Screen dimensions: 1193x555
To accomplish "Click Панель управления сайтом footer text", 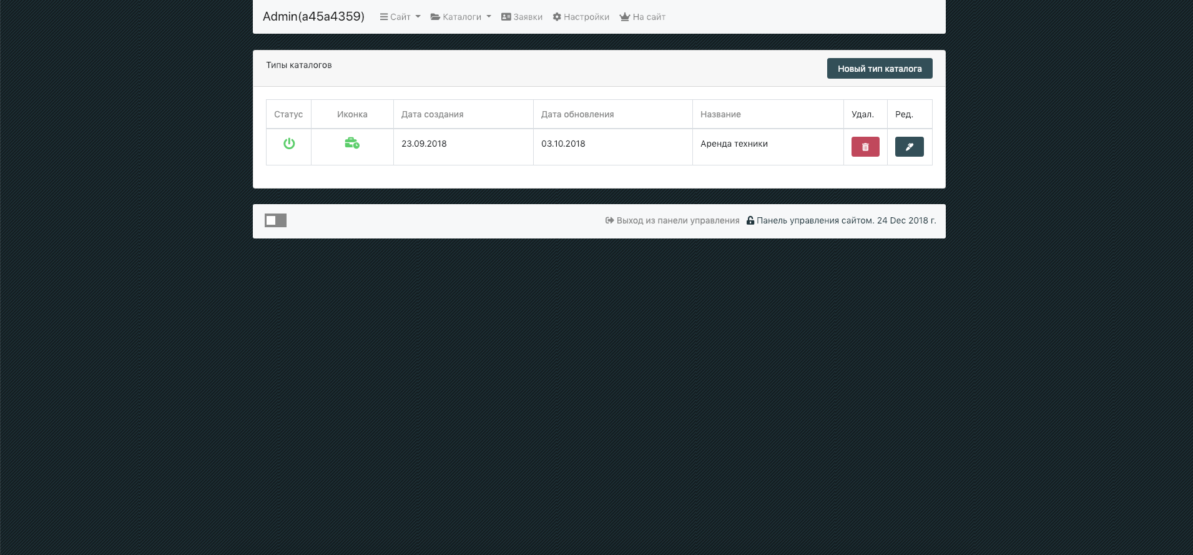I will pos(842,220).
